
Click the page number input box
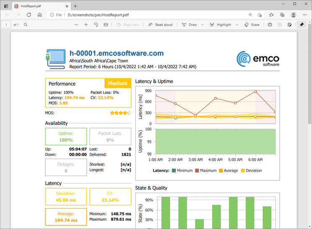pos(6,25)
